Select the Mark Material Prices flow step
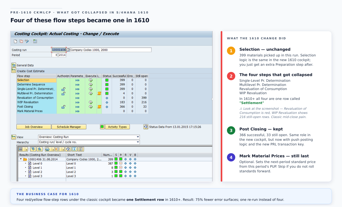Viewport: 342px width, 207px height. (x=37, y=111)
